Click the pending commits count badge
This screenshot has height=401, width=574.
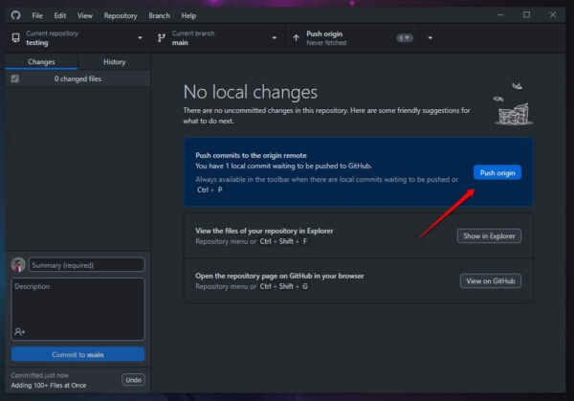[x=405, y=38]
